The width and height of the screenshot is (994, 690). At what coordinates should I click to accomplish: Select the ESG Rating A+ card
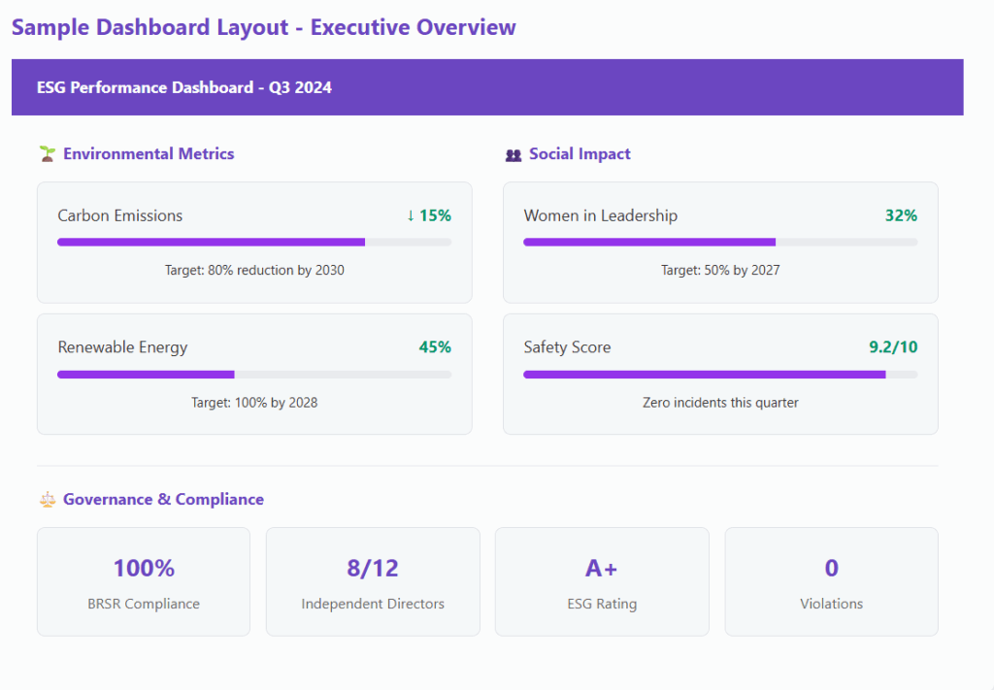coord(602,581)
